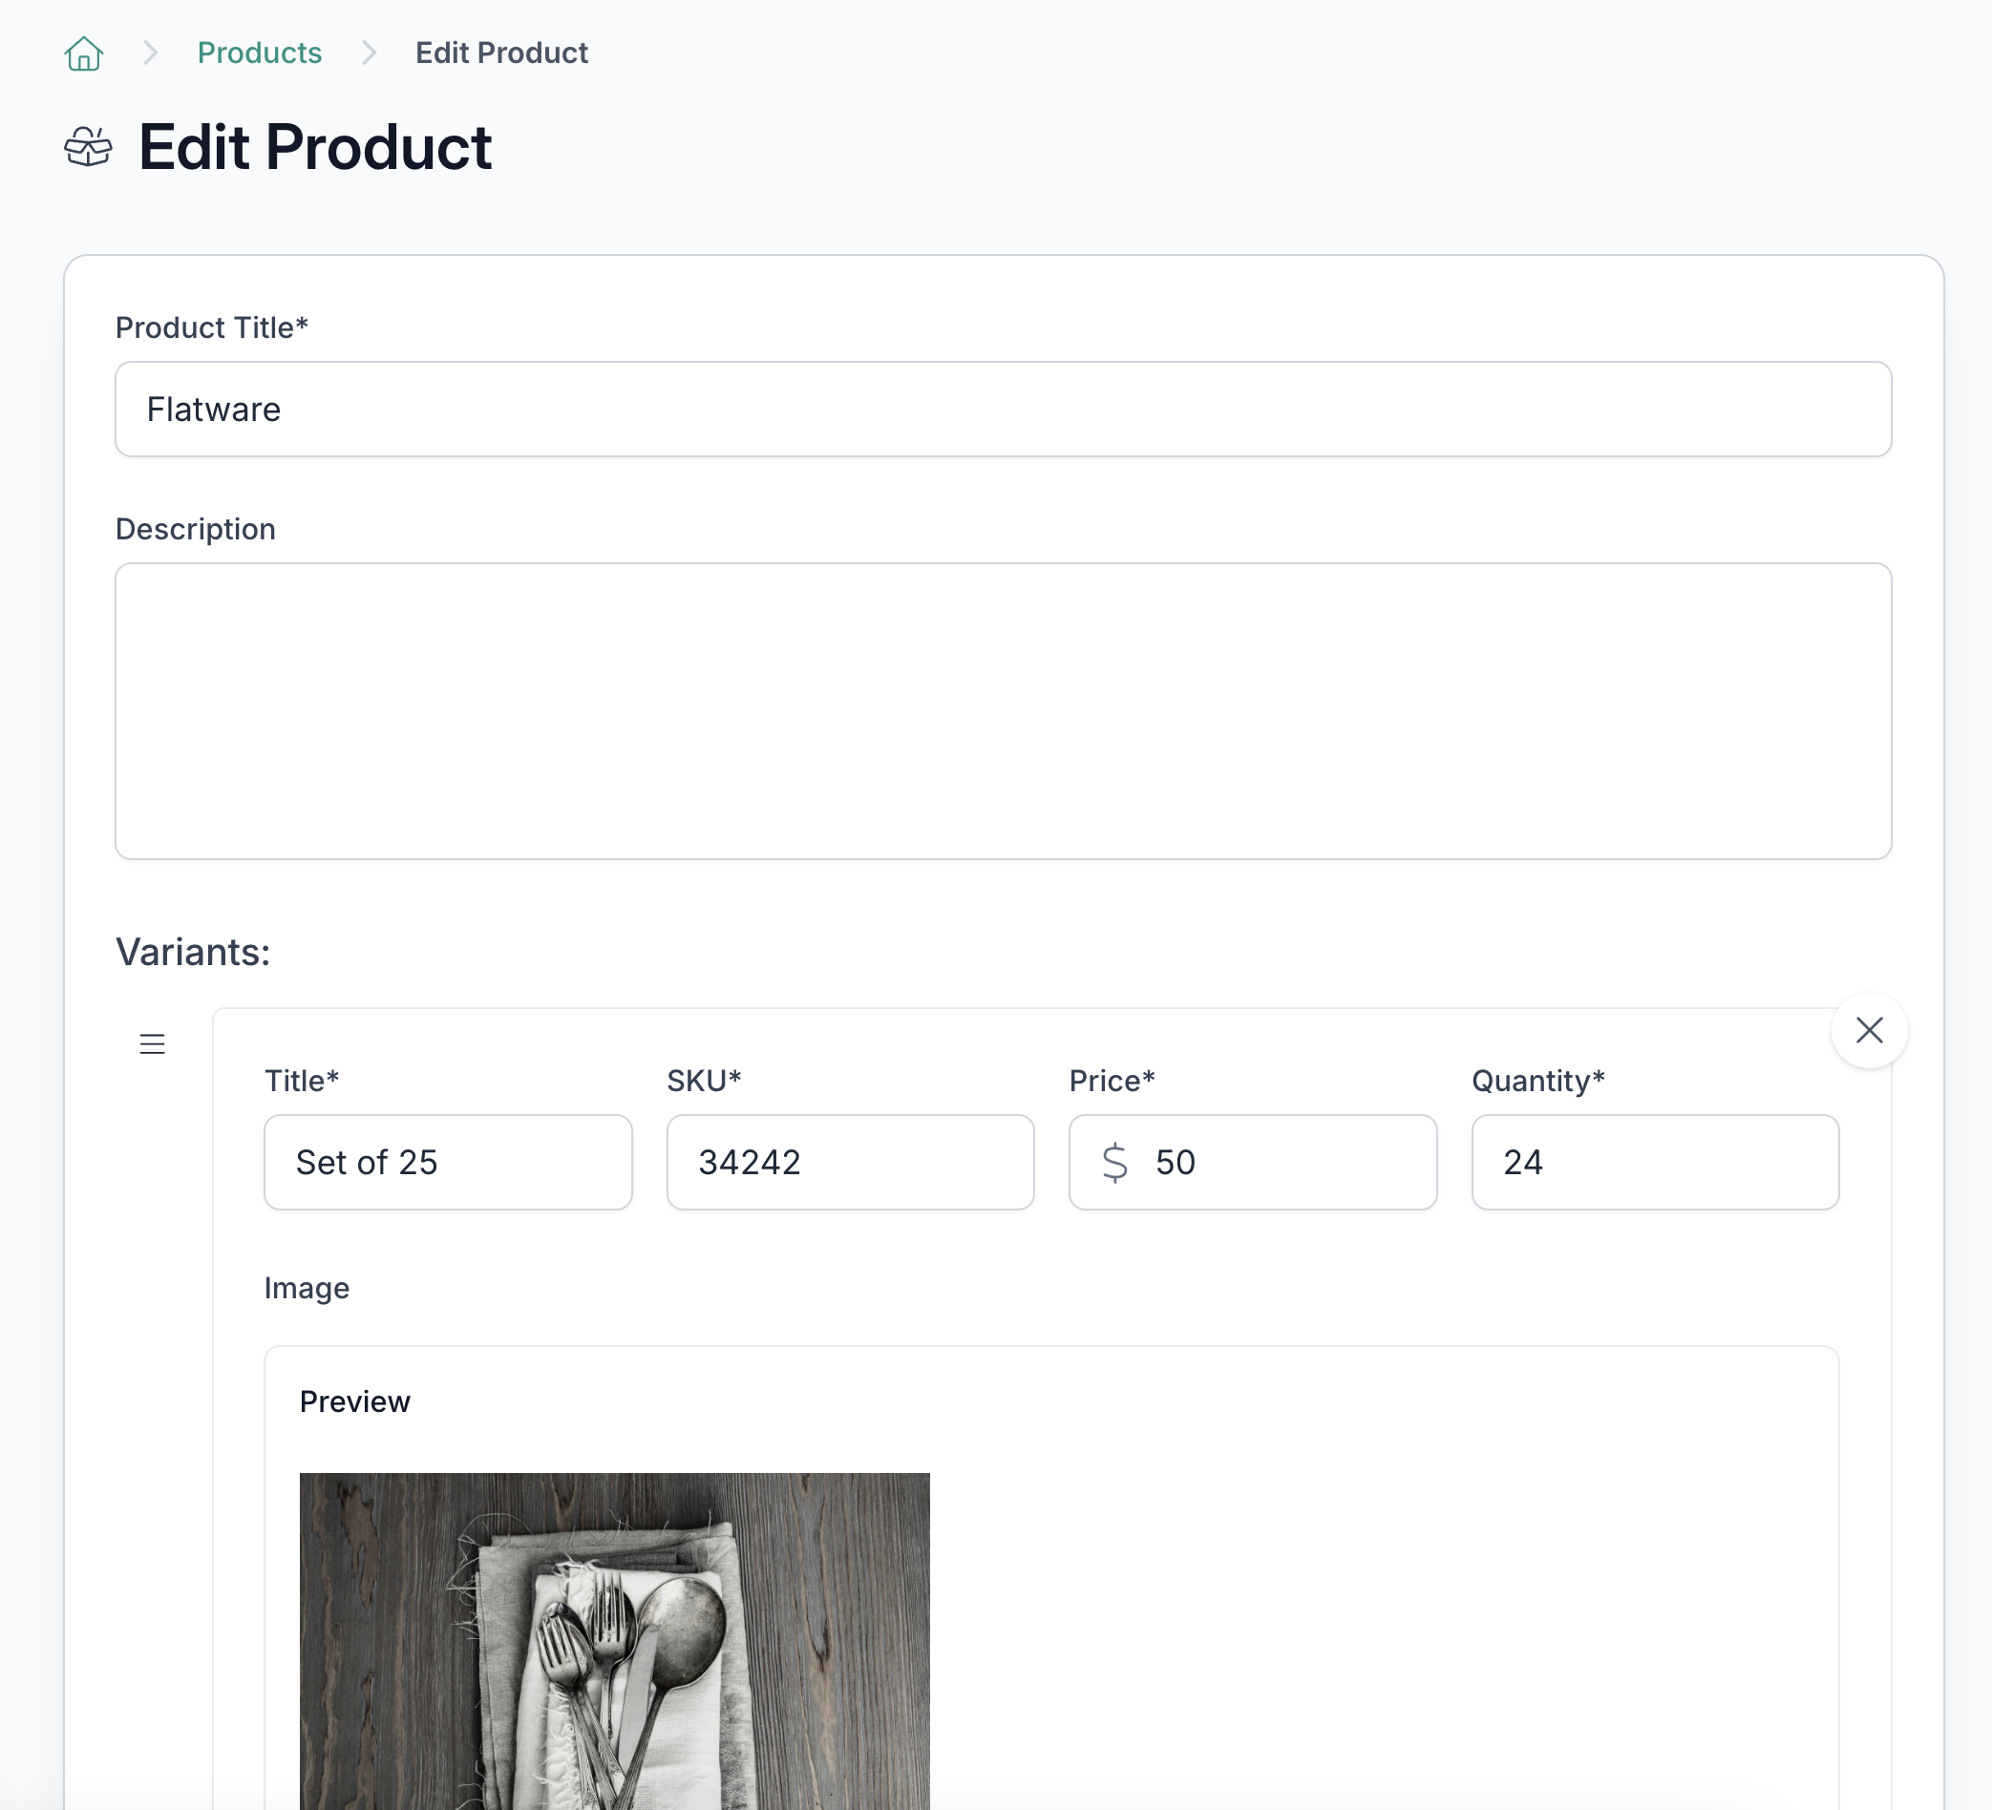Click the Edit Product breadcrumb text
The image size is (1992, 1810).
pos(501,53)
